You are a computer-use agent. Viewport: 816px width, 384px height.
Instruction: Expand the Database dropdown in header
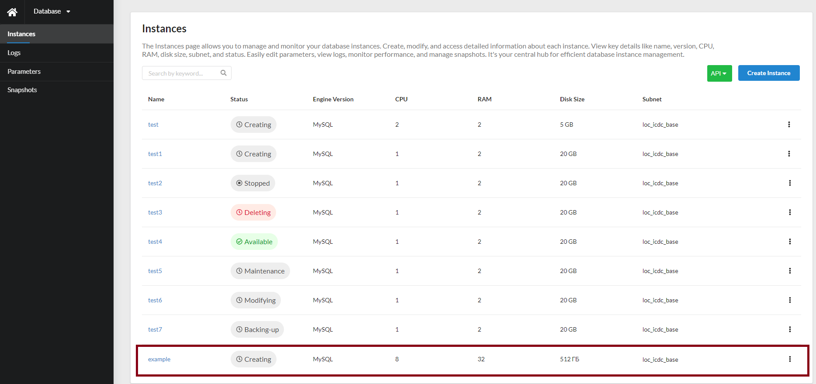(x=52, y=11)
